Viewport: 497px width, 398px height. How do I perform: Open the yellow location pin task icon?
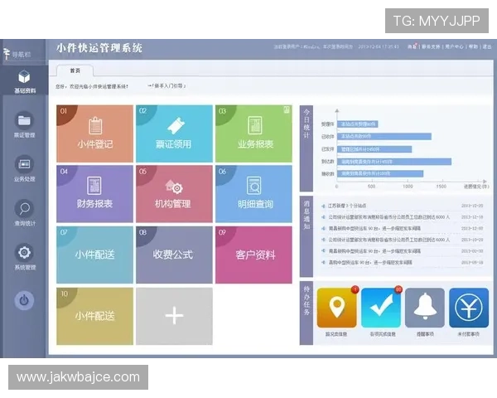[x=336, y=308]
